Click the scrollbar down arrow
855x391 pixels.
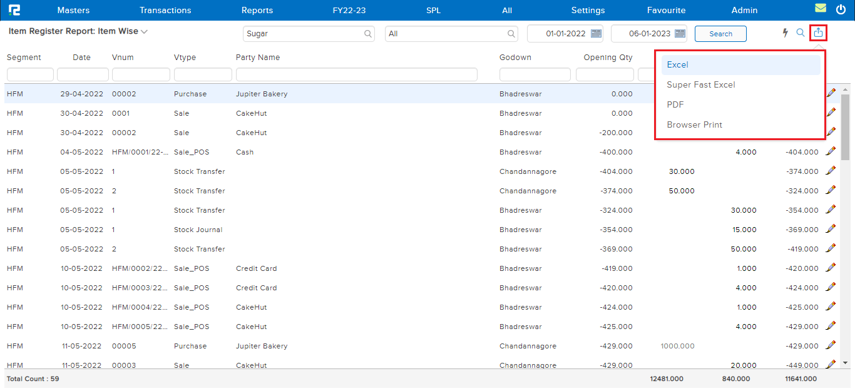tap(845, 362)
